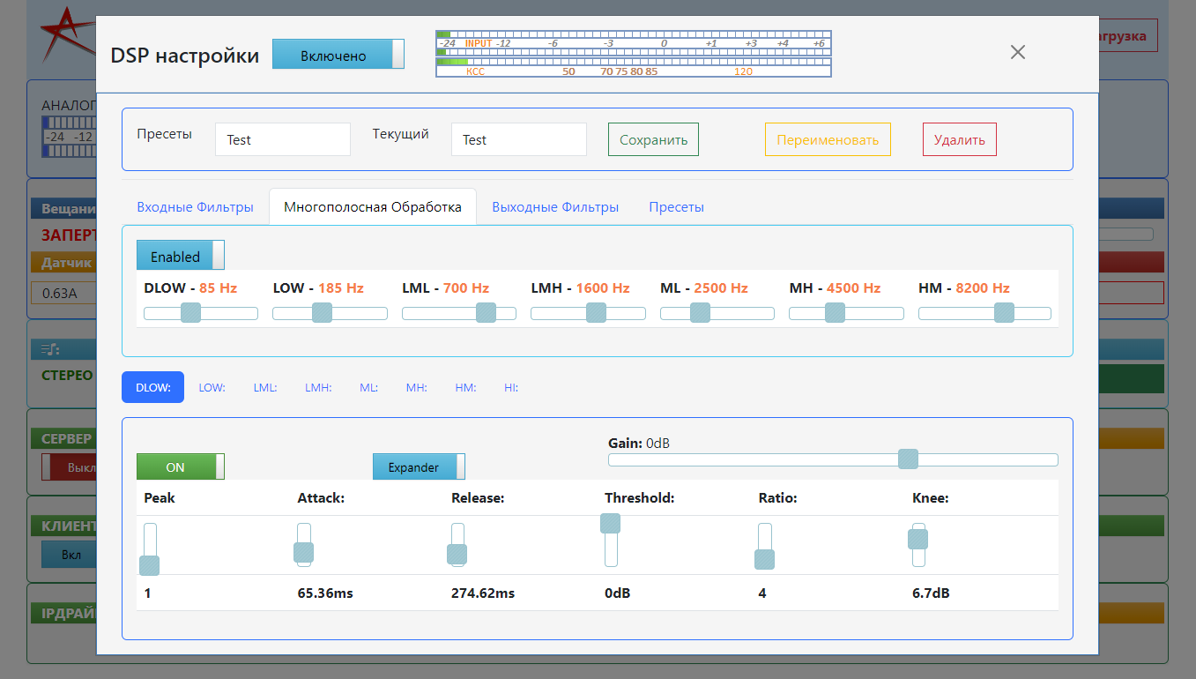Select the LMH band tab
Viewport: 1196px width, 679px height.
[318, 387]
